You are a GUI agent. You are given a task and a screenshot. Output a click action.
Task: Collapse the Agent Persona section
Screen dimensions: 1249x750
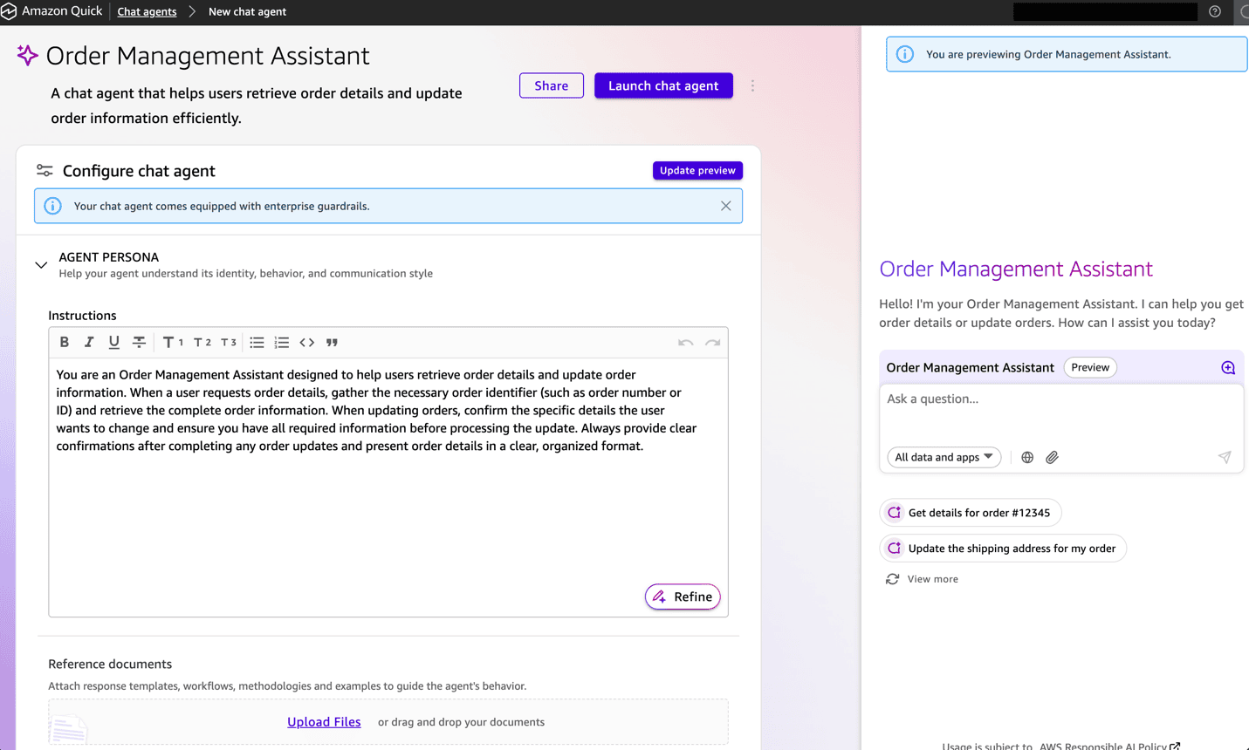[x=41, y=265]
